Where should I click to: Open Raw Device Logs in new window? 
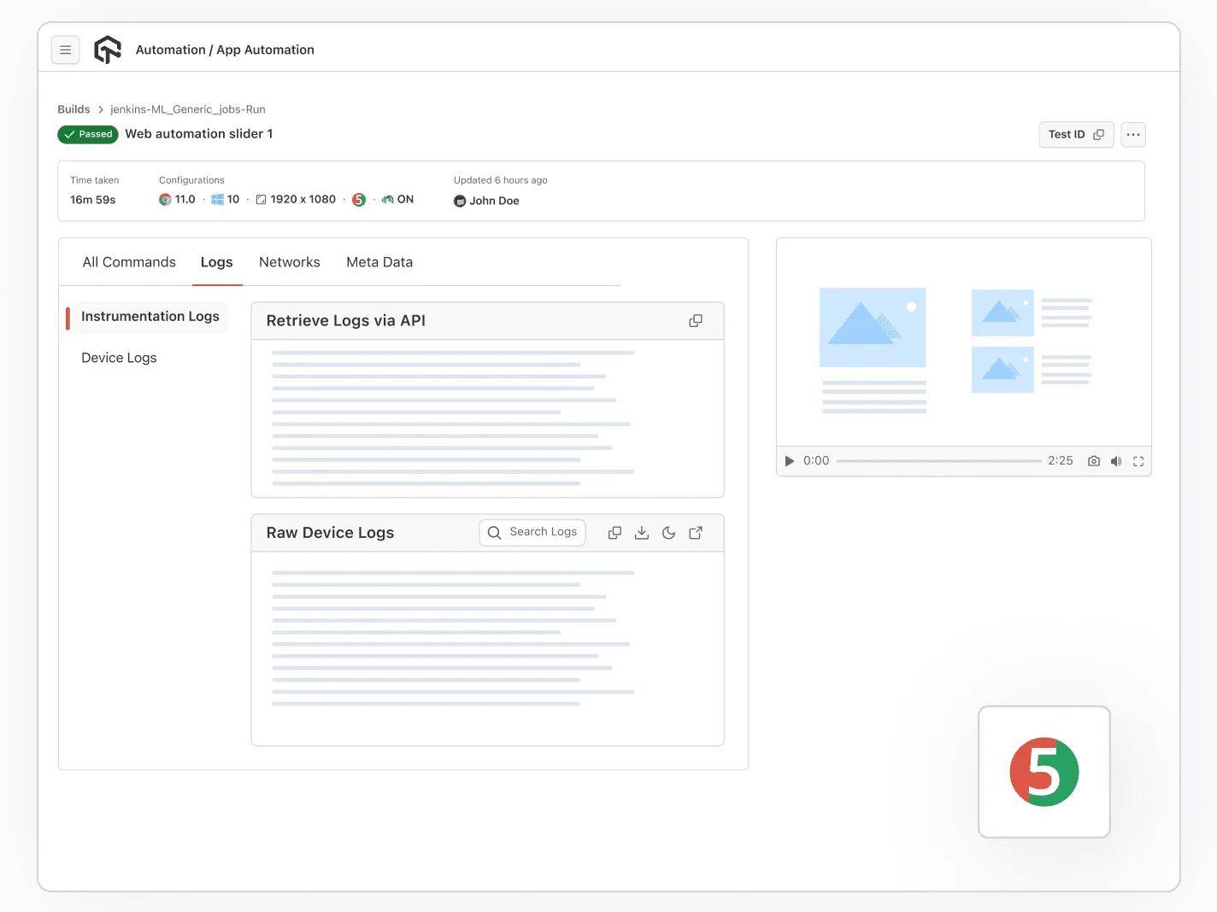(x=696, y=533)
